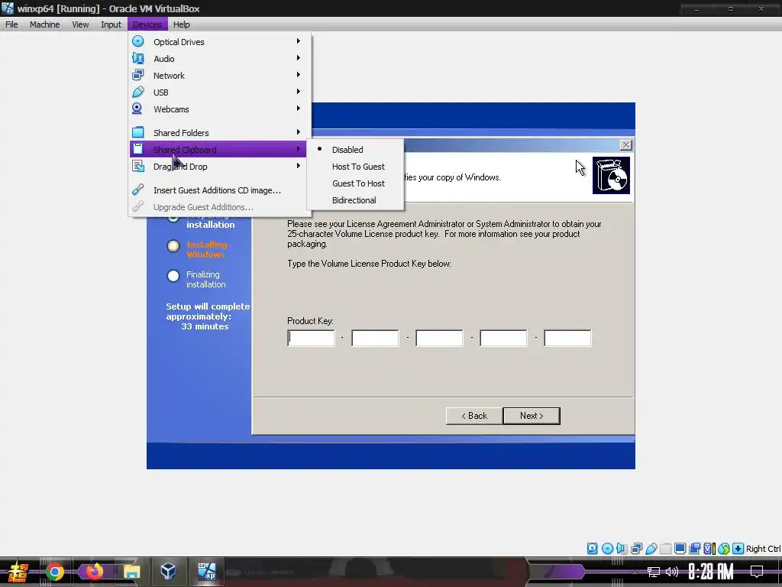Expand the Drag and Drop submenu arrow
This screenshot has width=782, height=587.
[299, 166]
